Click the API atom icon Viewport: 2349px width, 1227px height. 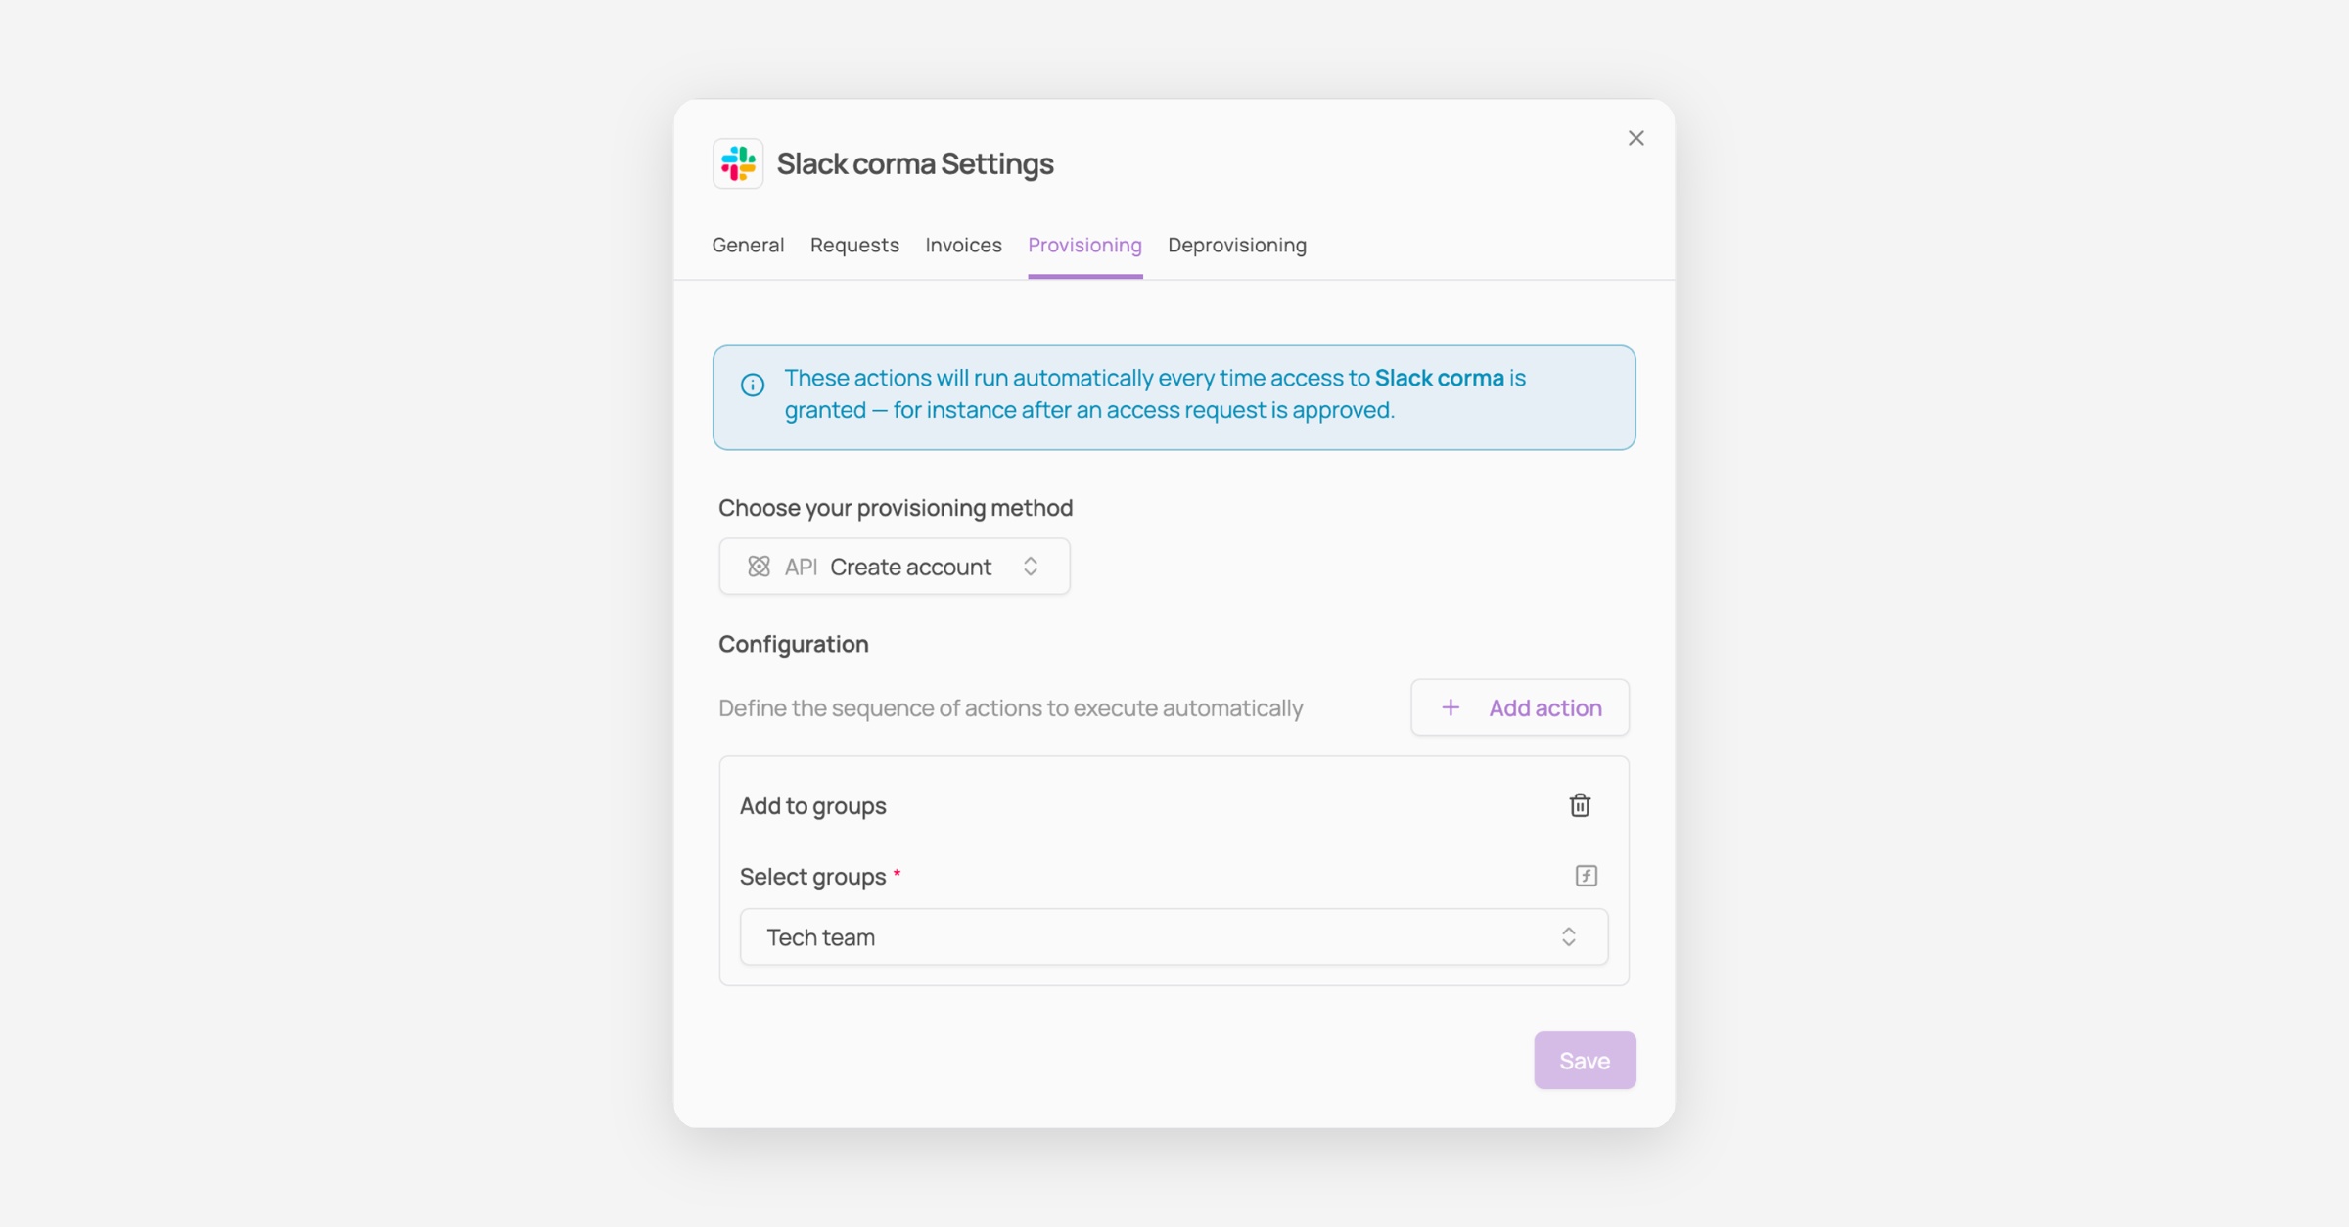tap(759, 567)
